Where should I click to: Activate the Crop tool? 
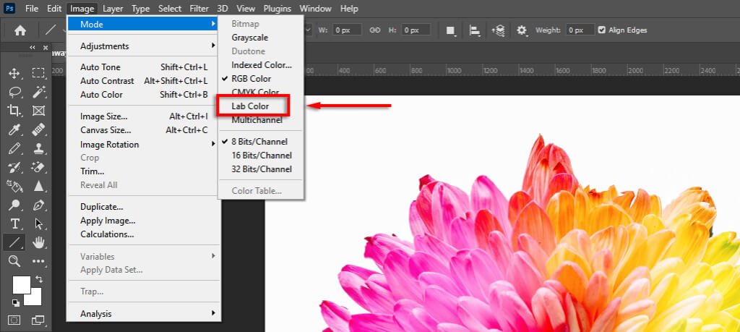tap(14, 111)
